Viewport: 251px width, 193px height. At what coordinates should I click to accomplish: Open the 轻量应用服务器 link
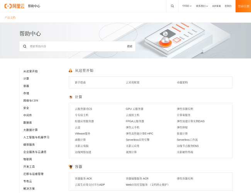pos(84,121)
